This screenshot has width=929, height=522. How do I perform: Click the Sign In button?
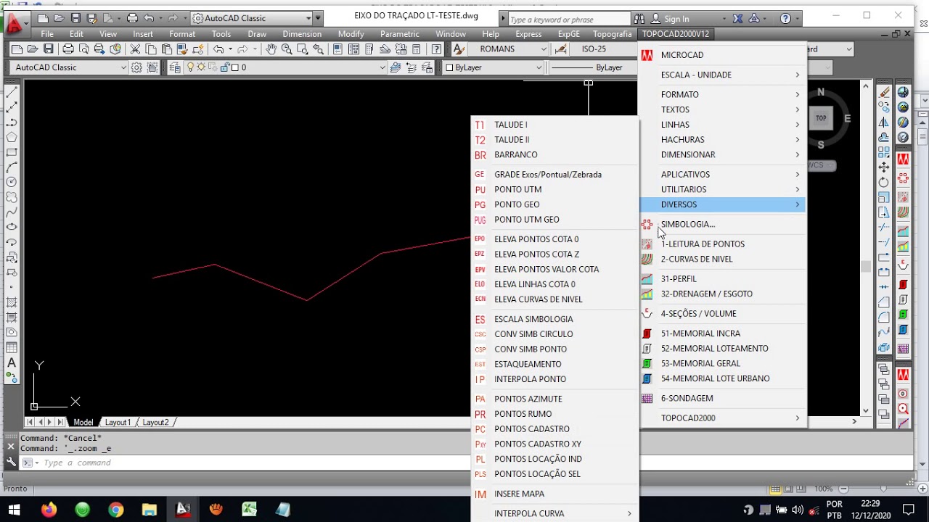pyautogui.click(x=670, y=19)
